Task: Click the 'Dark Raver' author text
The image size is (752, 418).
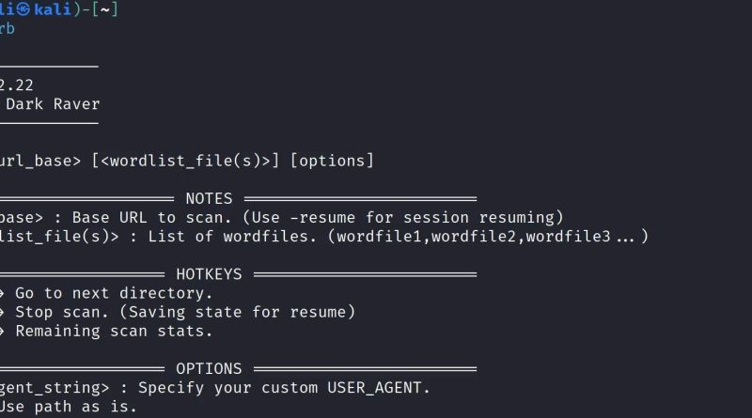Action: point(53,104)
